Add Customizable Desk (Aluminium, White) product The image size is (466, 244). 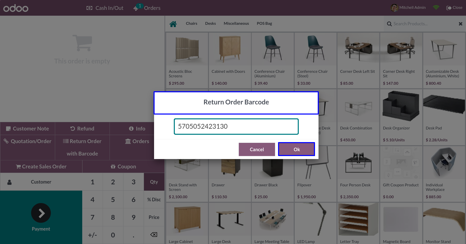(x=444, y=60)
